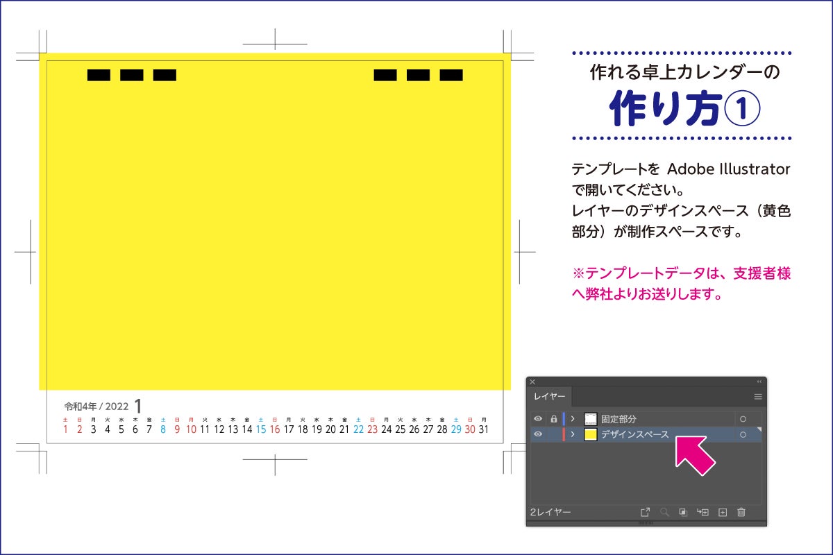Image resolution: width=833 pixels, height=555 pixels.
Task: Click Make/Release Clipping Mask icon
Action: click(x=683, y=512)
